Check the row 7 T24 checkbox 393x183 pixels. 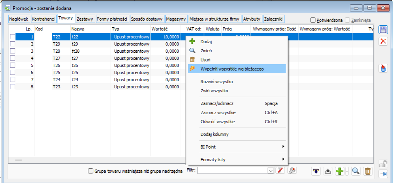pos(13,80)
